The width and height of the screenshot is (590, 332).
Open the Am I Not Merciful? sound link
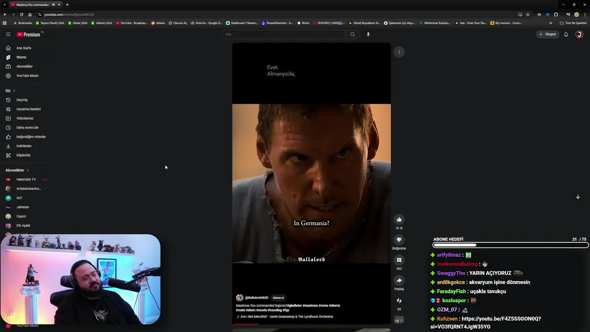(284, 317)
